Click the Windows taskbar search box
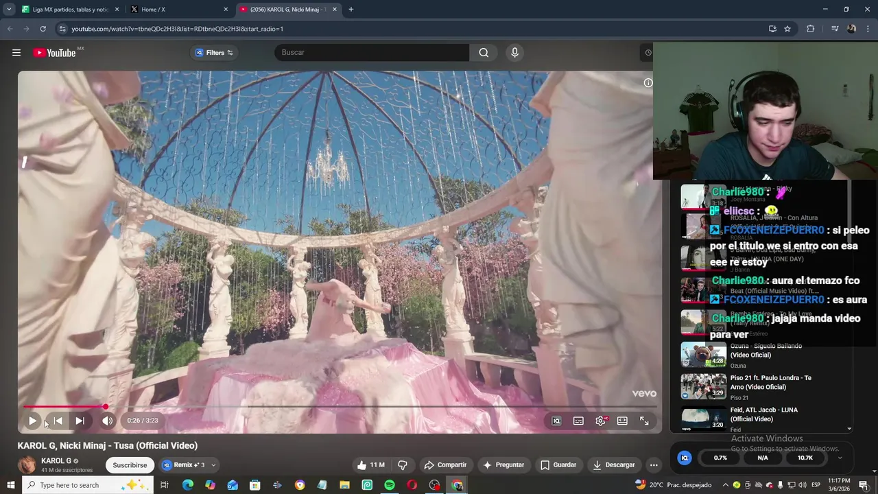Screen dimensions: 878x494 pyautogui.click(x=88, y=485)
